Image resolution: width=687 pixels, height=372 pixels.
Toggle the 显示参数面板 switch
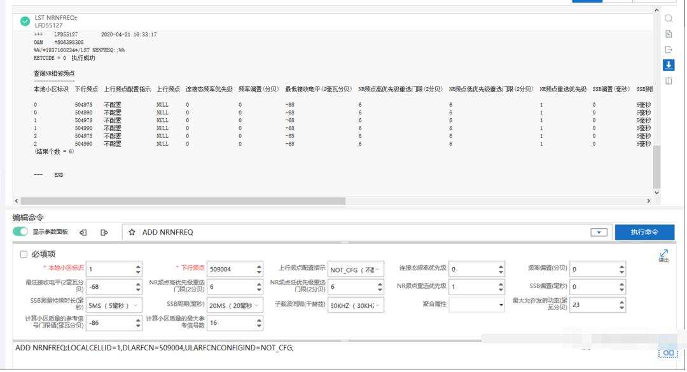click(x=20, y=232)
